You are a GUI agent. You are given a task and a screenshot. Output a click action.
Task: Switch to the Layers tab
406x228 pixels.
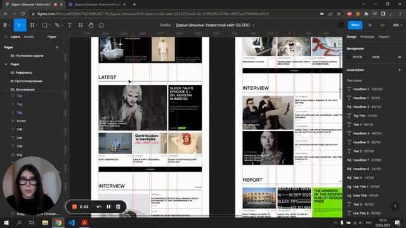click(x=15, y=37)
